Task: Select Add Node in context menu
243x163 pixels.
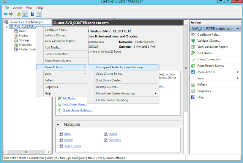Action: coord(62,47)
